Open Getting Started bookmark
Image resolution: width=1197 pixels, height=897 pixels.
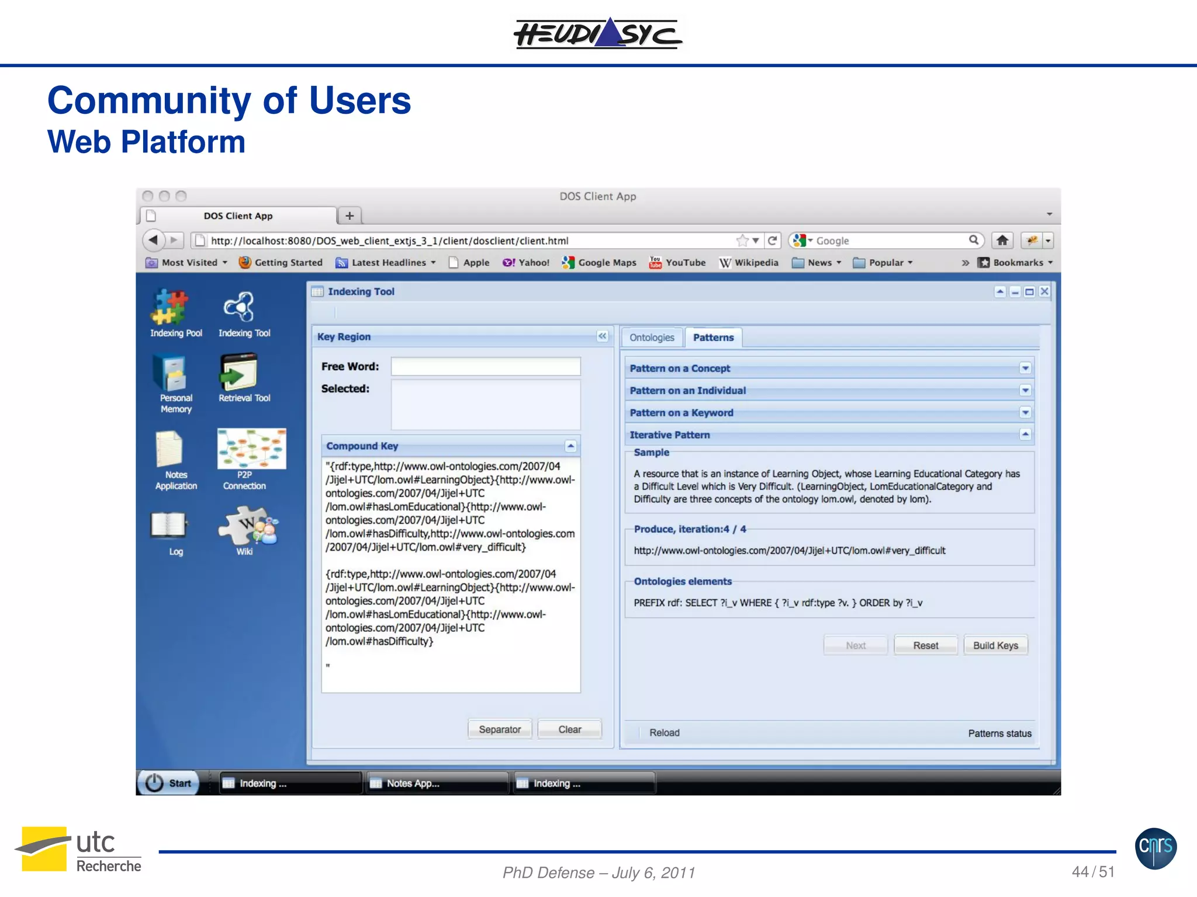(281, 262)
